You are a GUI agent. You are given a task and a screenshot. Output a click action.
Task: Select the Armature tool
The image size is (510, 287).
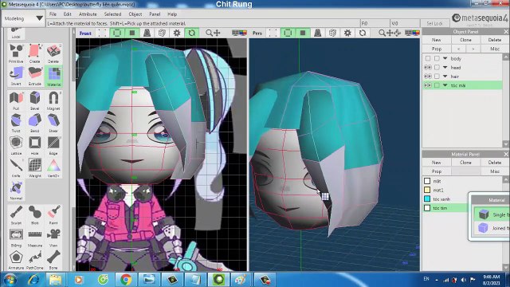pos(16,260)
